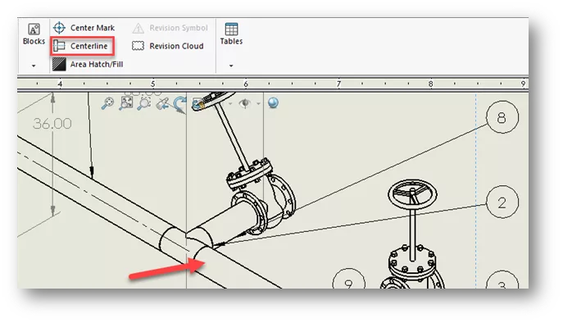
Task: Select the Area Hatch/Fill tool
Action: point(88,64)
